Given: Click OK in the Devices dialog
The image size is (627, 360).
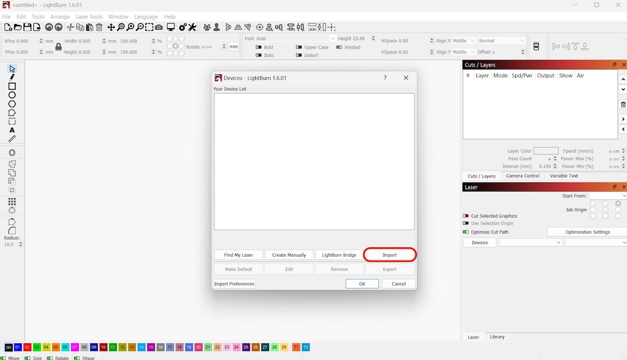Looking at the screenshot, I should pyautogui.click(x=362, y=284).
